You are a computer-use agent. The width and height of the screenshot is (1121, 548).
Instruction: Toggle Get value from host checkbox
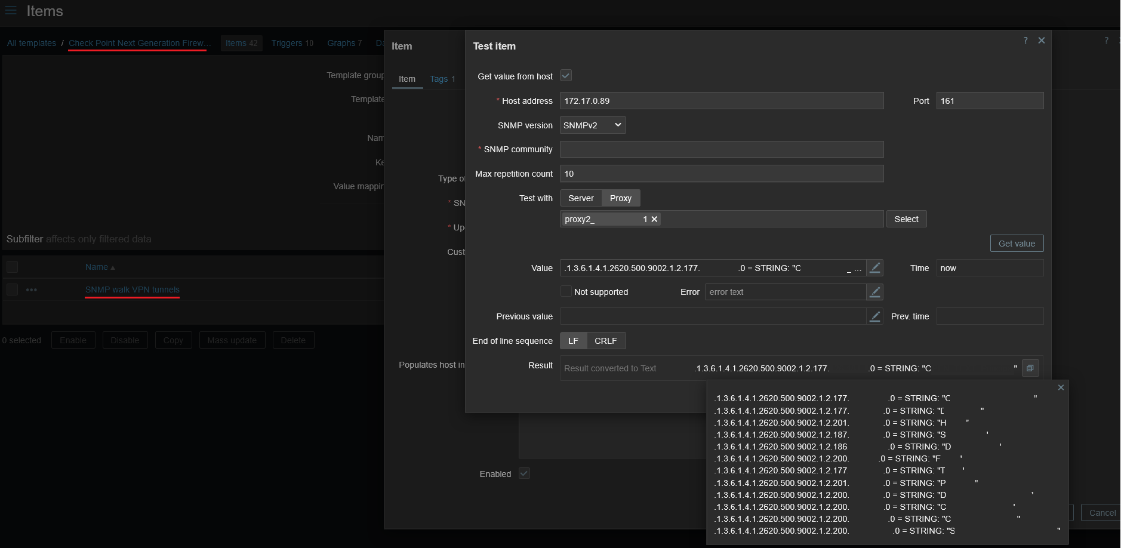click(x=566, y=76)
